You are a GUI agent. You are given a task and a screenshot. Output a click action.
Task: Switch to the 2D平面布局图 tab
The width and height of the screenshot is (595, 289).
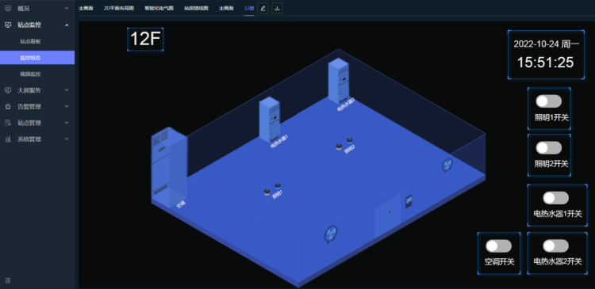click(x=119, y=9)
